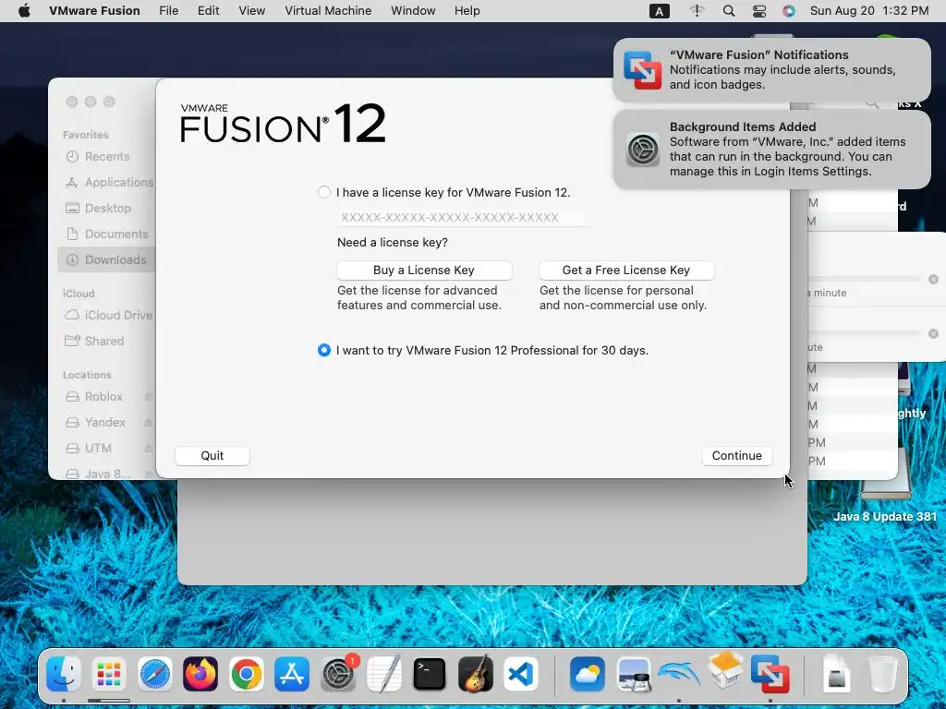Open GarageBand guitar icon in Dock
Screen dimensions: 946x709
476,673
